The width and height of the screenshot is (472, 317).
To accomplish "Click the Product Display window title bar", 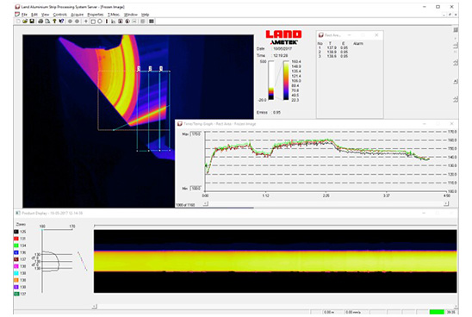I will (236, 213).
